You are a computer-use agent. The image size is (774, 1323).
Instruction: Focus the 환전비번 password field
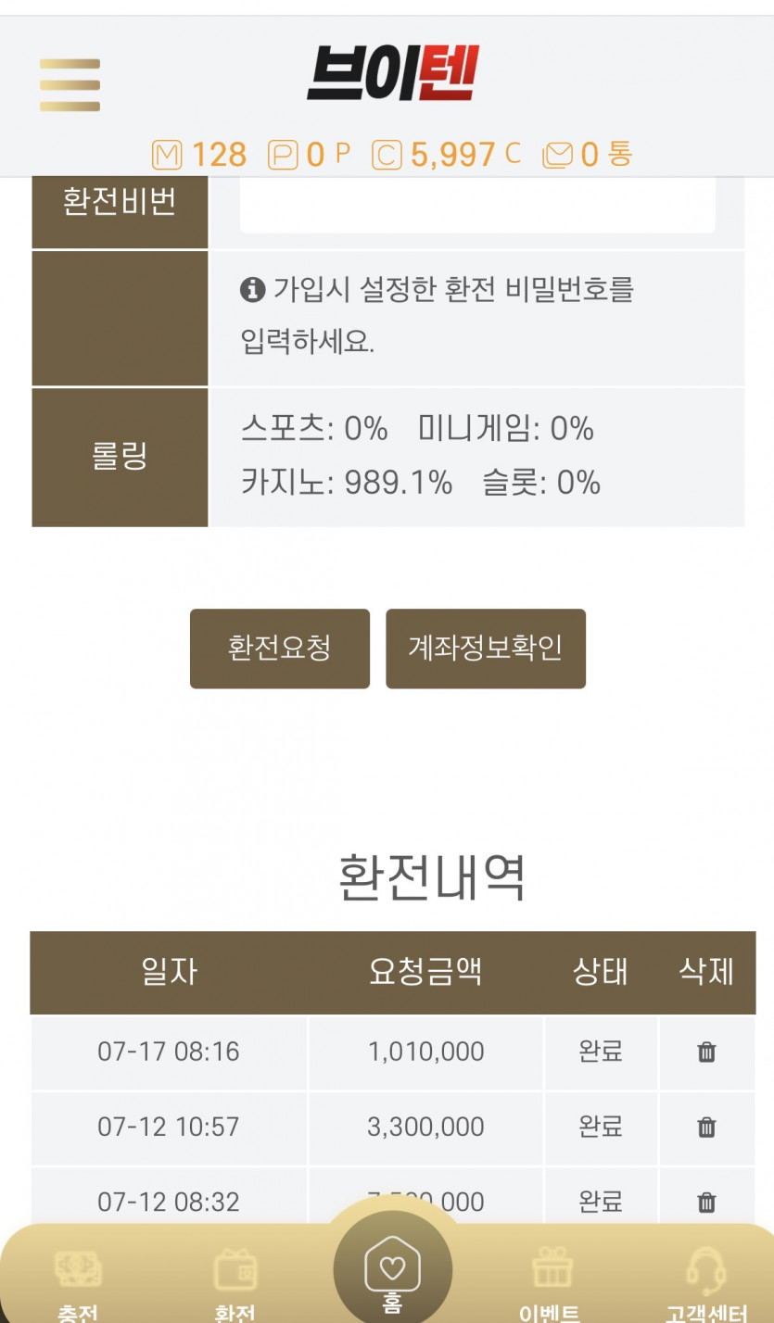[x=477, y=204]
